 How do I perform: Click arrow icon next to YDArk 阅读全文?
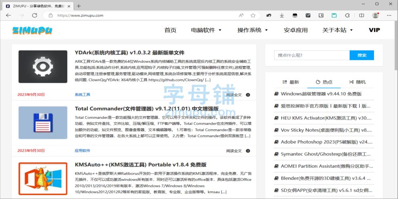(248, 95)
